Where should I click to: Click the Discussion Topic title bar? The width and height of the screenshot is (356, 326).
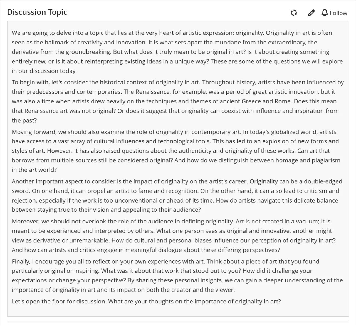37,12
